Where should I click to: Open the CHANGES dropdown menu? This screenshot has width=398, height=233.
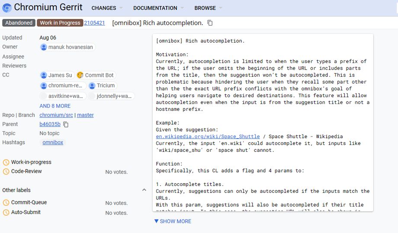click(107, 8)
